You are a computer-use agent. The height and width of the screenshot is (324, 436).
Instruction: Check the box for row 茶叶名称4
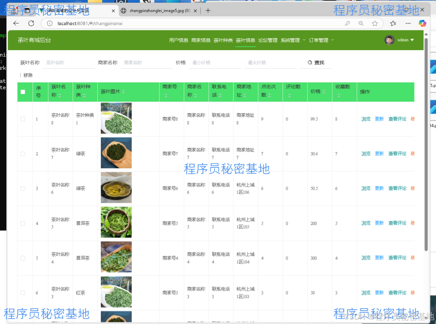(x=23, y=258)
